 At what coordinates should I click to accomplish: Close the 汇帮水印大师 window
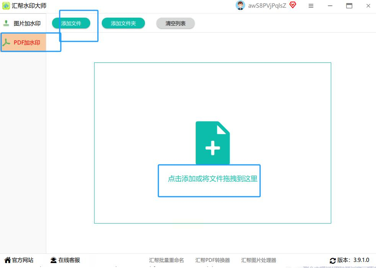[368, 6]
